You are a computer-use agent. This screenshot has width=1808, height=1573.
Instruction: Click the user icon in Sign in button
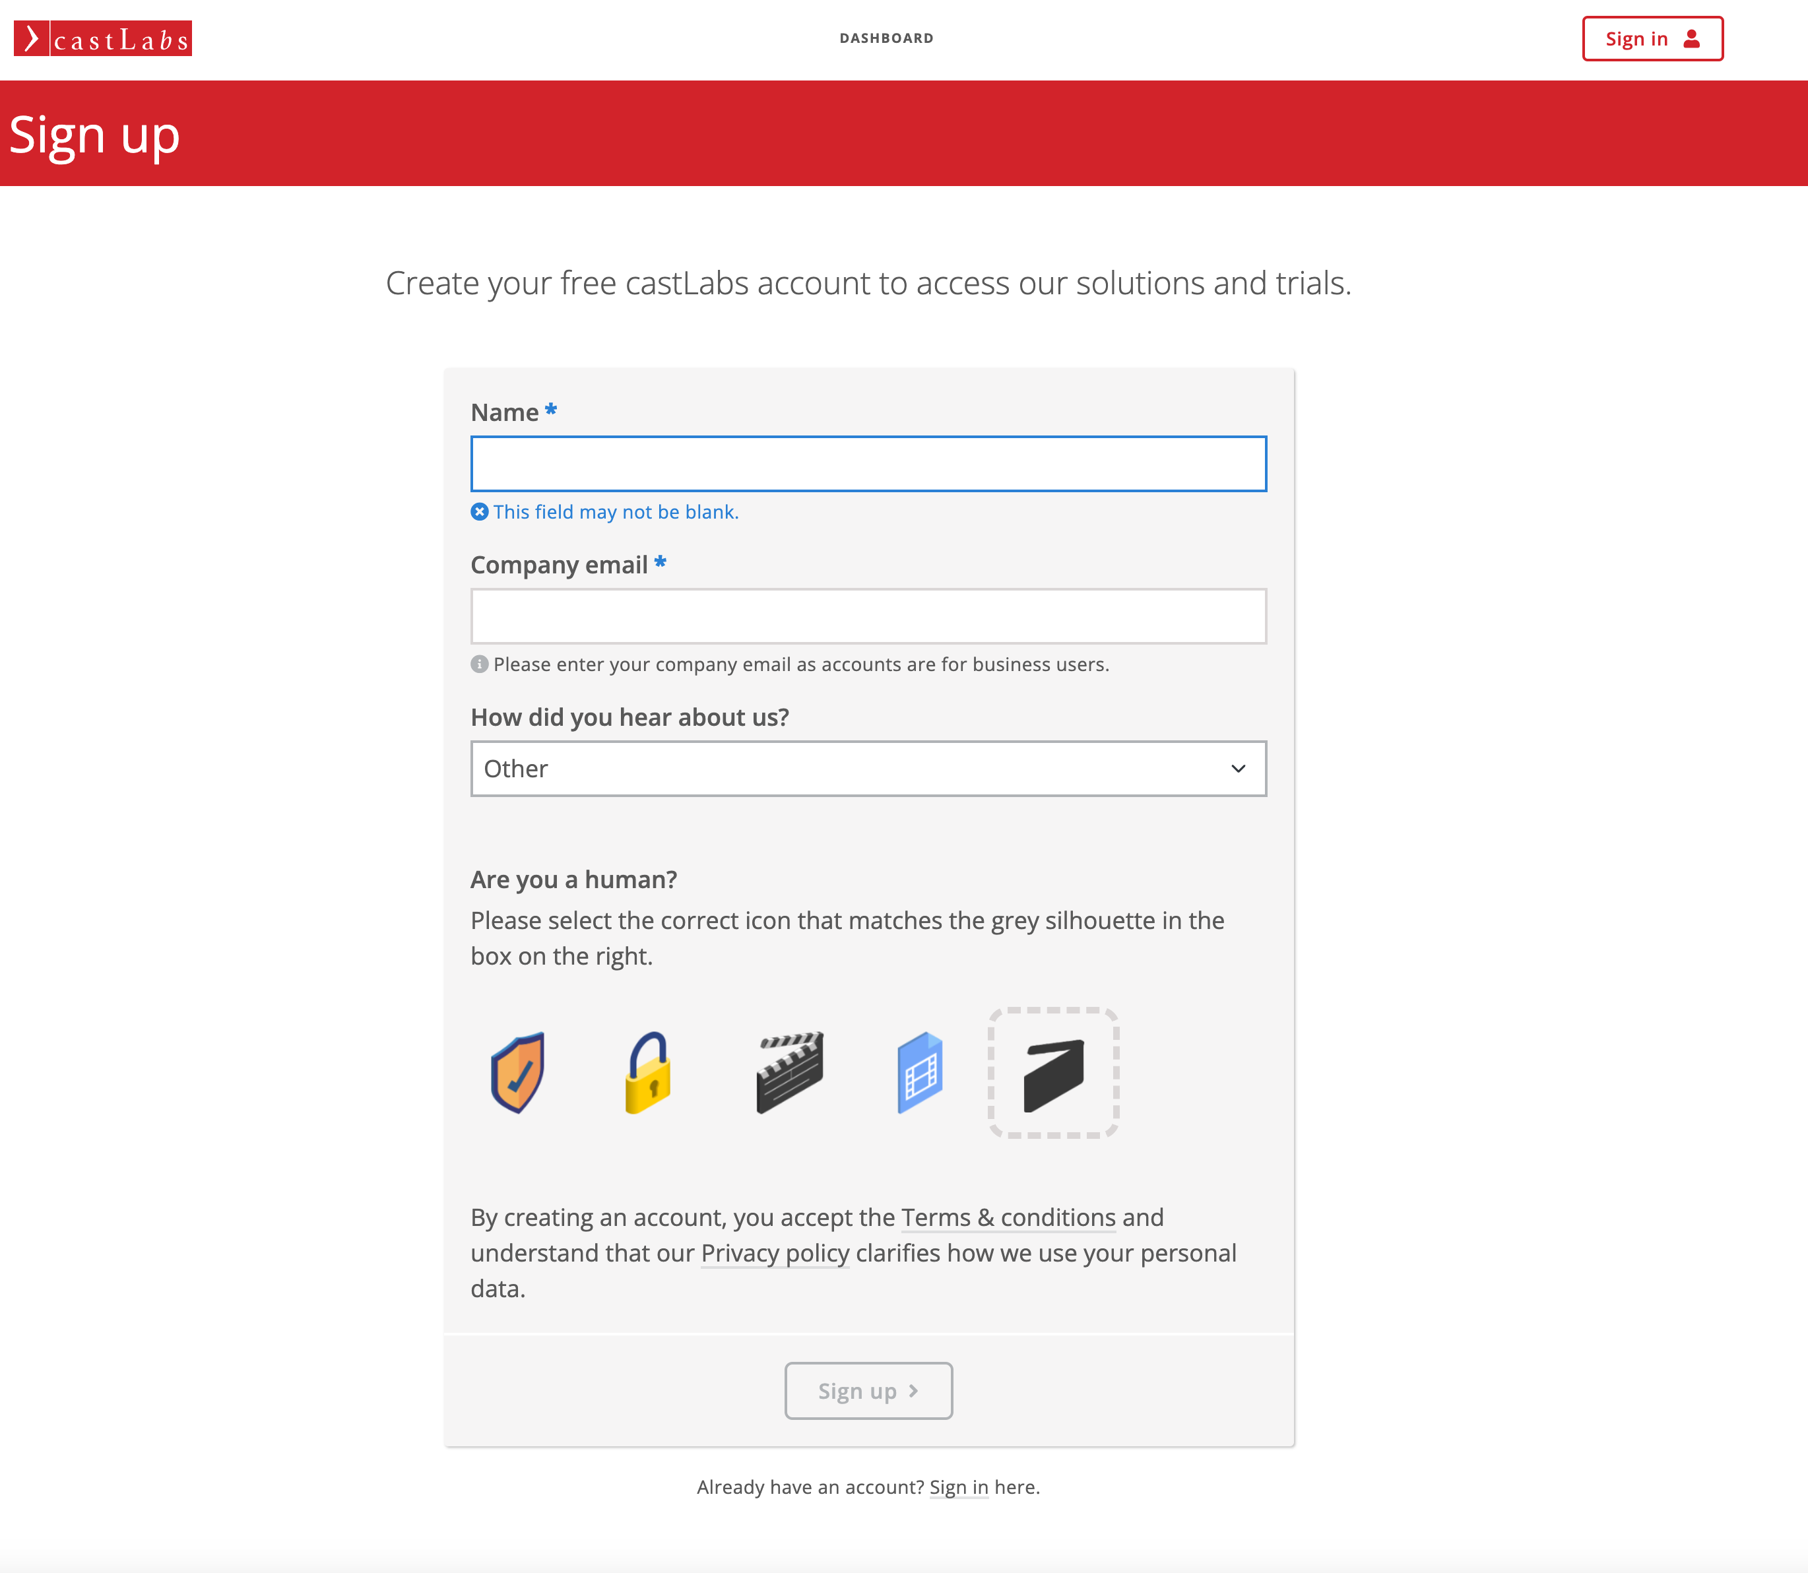[1691, 39]
